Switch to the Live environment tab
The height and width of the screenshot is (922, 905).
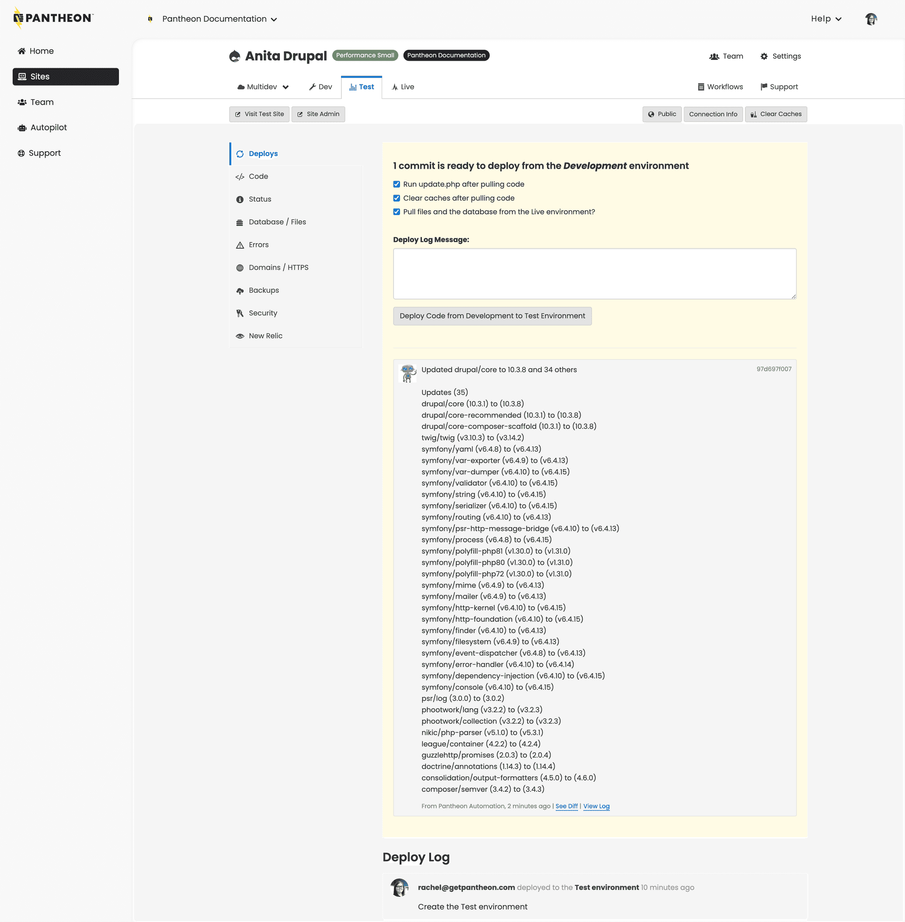(x=402, y=87)
